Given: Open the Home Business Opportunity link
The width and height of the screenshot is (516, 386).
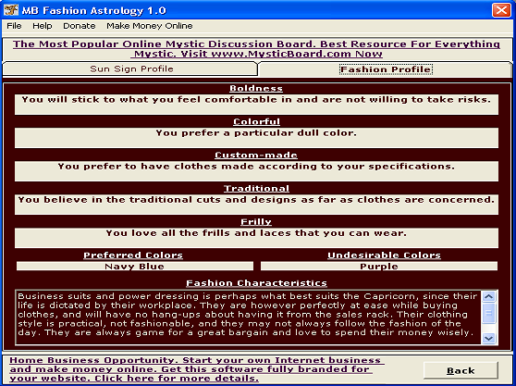Looking at the screenshot, I should (197, 369).
